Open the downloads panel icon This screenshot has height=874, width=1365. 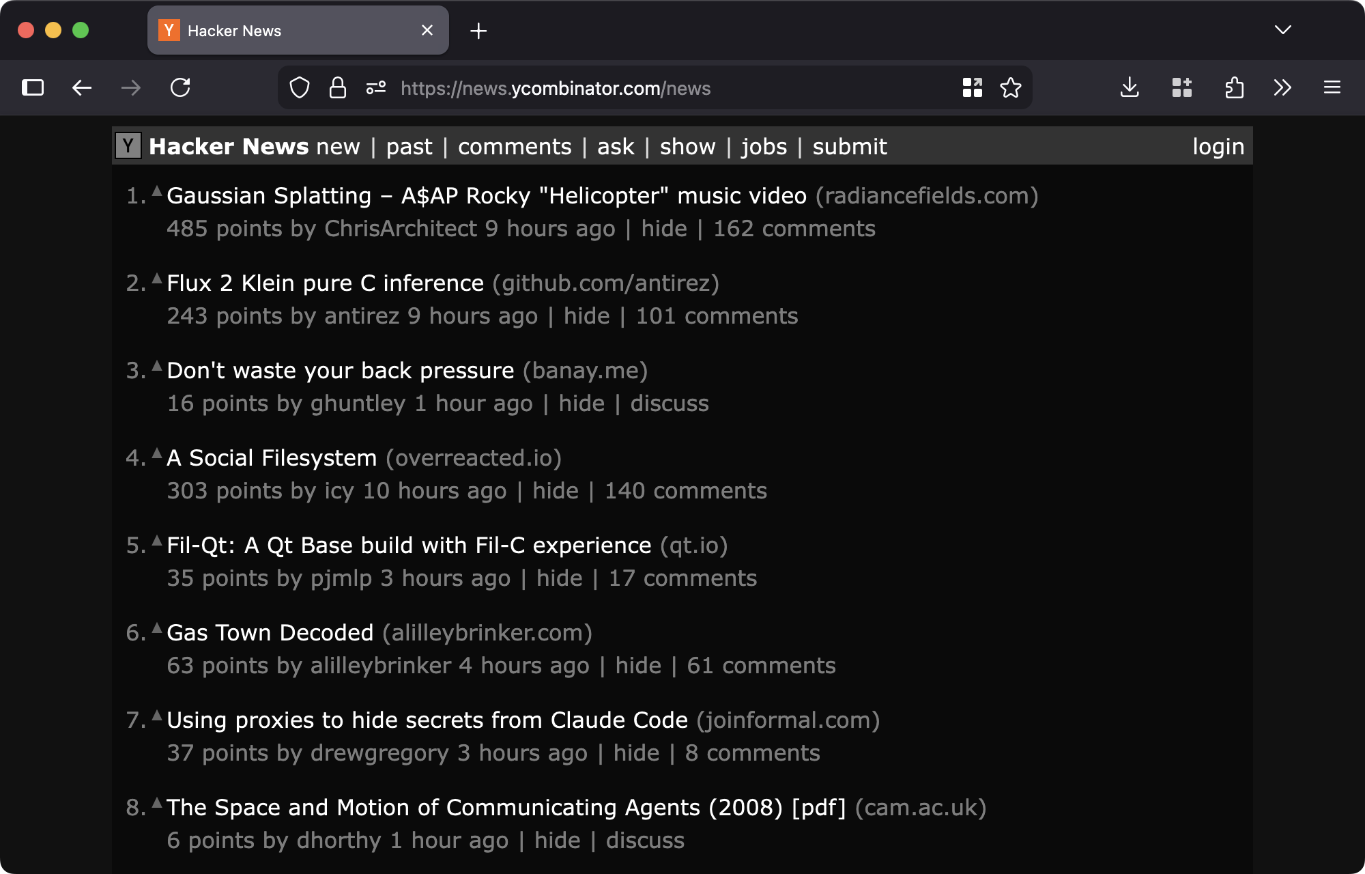[x=1130, y=88]
